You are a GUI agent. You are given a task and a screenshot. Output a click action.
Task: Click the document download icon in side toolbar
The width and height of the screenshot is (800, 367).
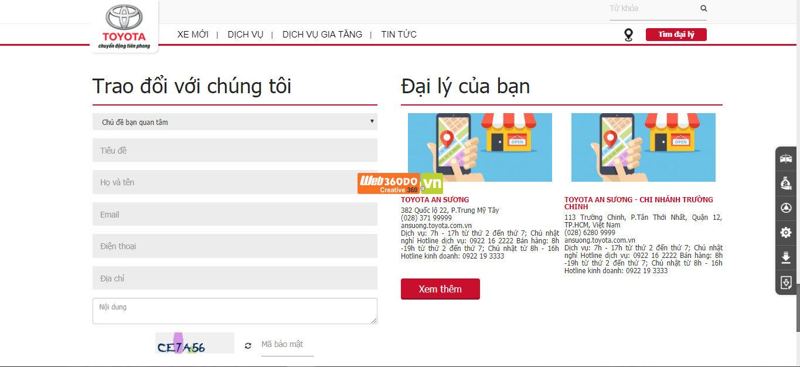786,283
